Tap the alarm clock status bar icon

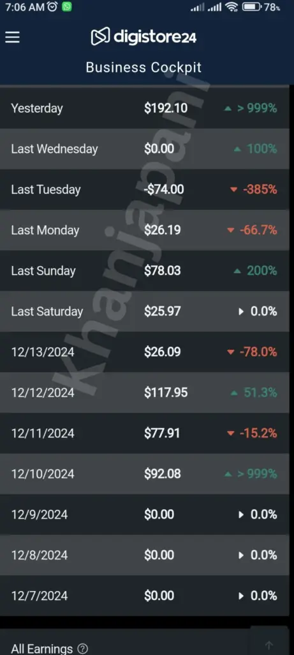pyautogui.click(x=52, y=6)
